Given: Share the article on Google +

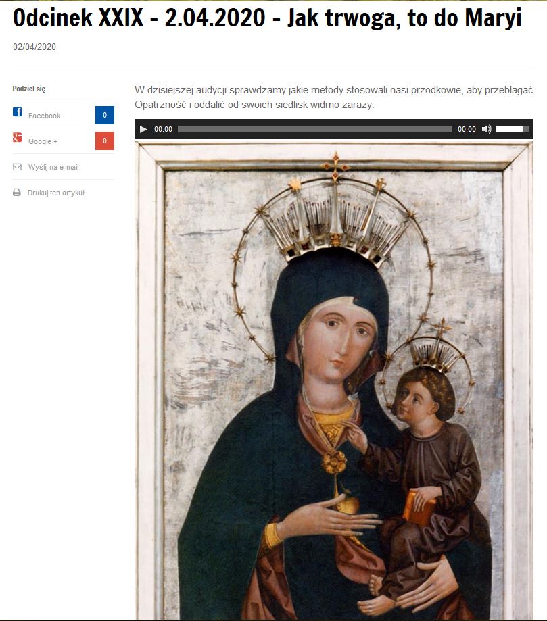Looking at the screenshot, I should [x=43, y=141].
